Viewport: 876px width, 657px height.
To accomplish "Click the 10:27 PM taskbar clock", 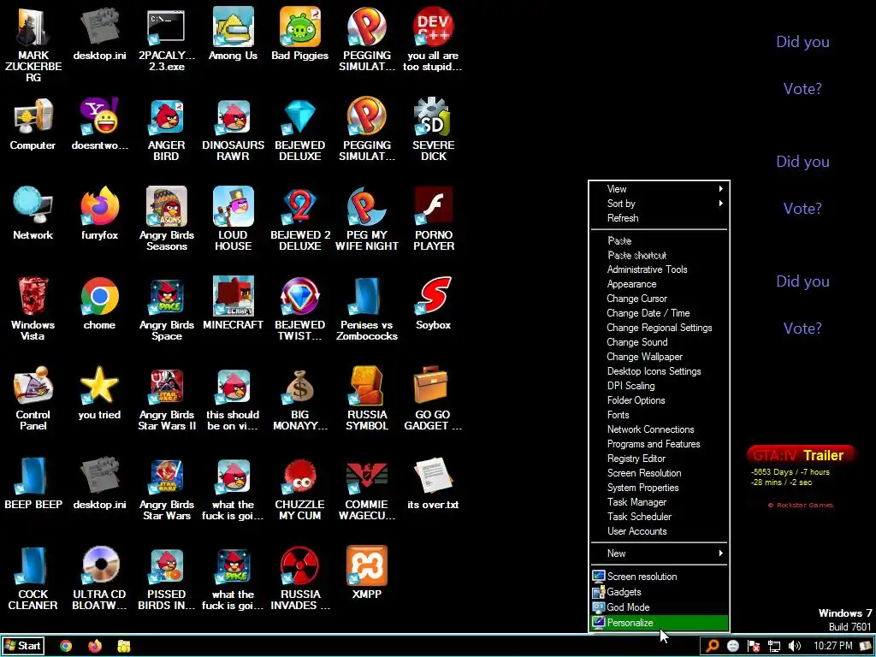I will [833, 646].
